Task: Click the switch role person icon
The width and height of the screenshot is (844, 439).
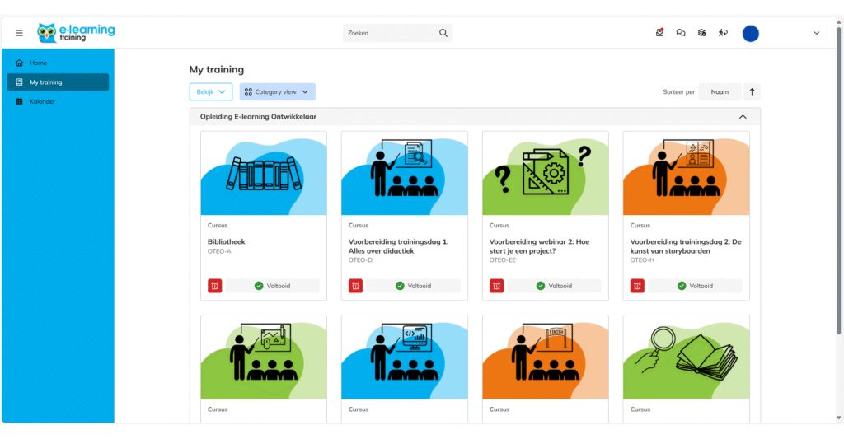Action: 723,33
